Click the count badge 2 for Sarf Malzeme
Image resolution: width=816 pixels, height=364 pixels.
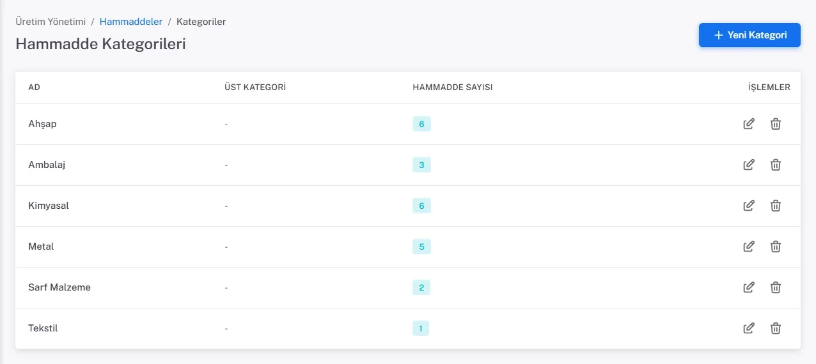pyautogui.click(x=421, y=287)
